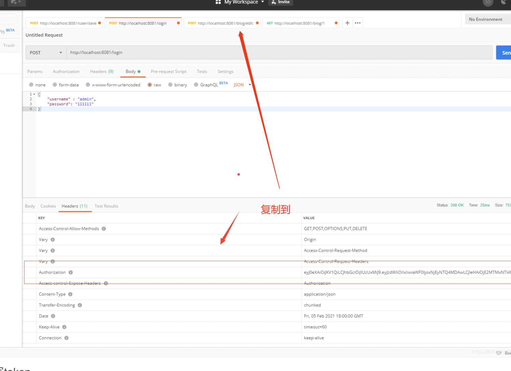Open the response Cookies tab
The height and width of the screenshot is (371, 511).
click(48, 206)
